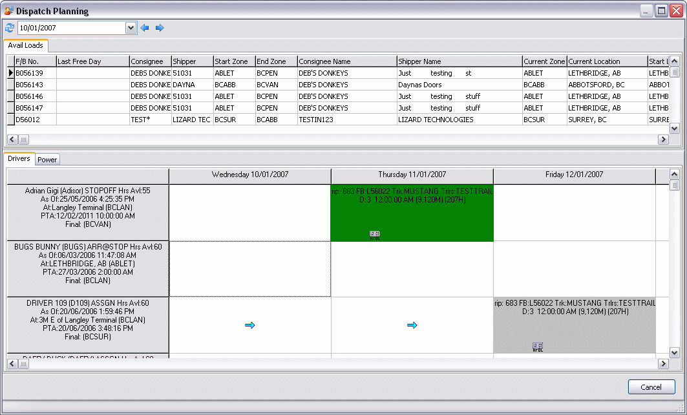Select row selector for load B056143
Image resolution: width=687 pixels, height=415 pixels.
click(x=10, y=85)
